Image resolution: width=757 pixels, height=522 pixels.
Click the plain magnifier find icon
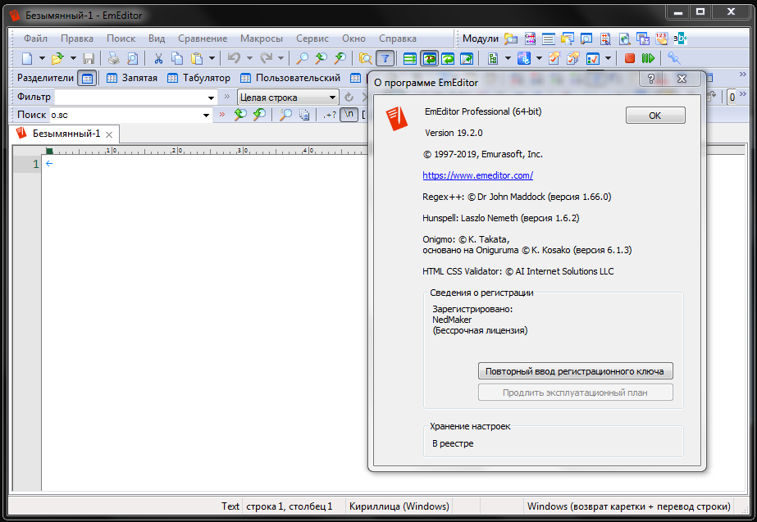tap(302, 59)
